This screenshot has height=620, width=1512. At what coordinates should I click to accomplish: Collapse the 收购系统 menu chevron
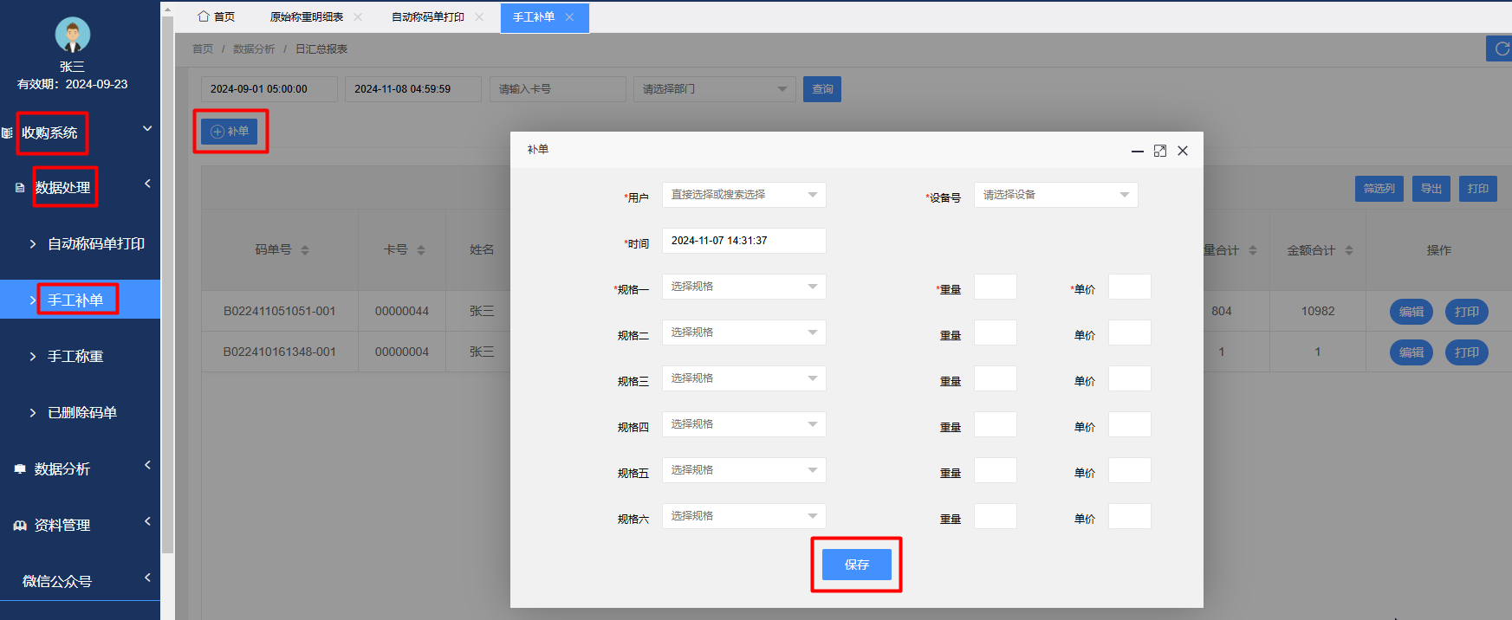147,129
